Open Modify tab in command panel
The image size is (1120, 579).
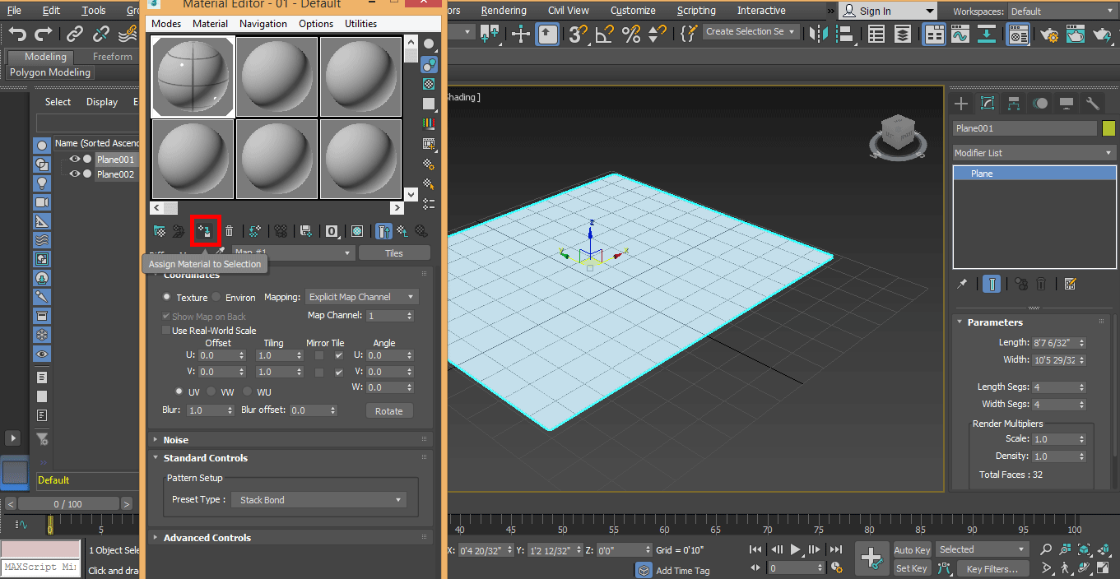point(988,103)
